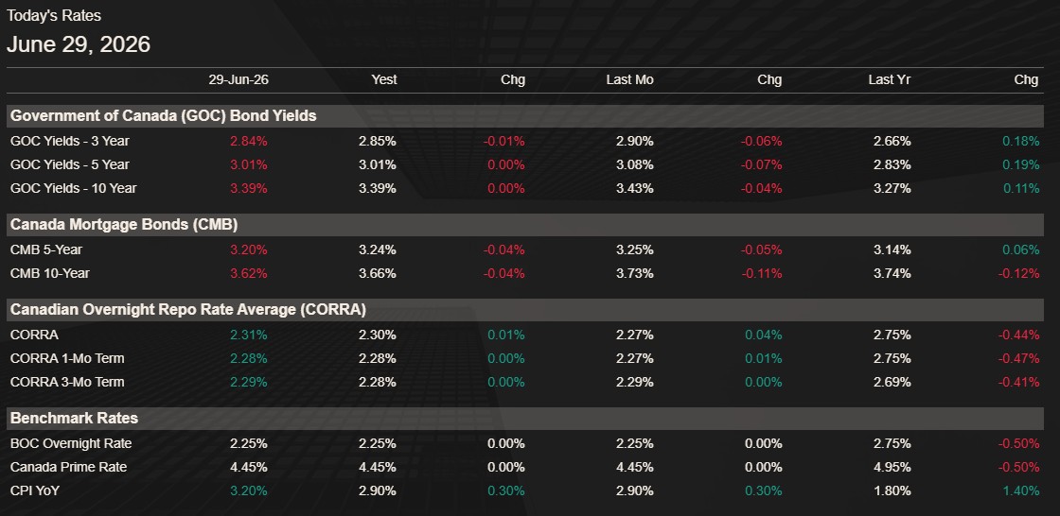Click the CORRA 3-Mo Term label
The image size is (1060, 516).
coord(67,382)
